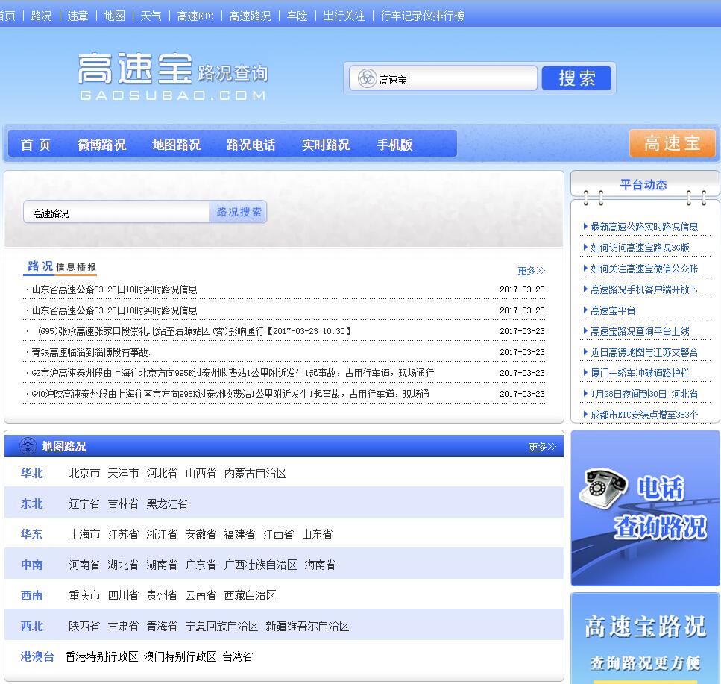
Task: Open 最新高速公路实时路况信息 in 平台动态
Action: point(644,227)
